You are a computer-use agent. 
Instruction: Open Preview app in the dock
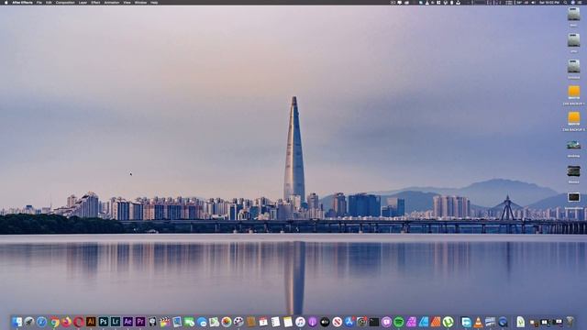coord(177,322)
